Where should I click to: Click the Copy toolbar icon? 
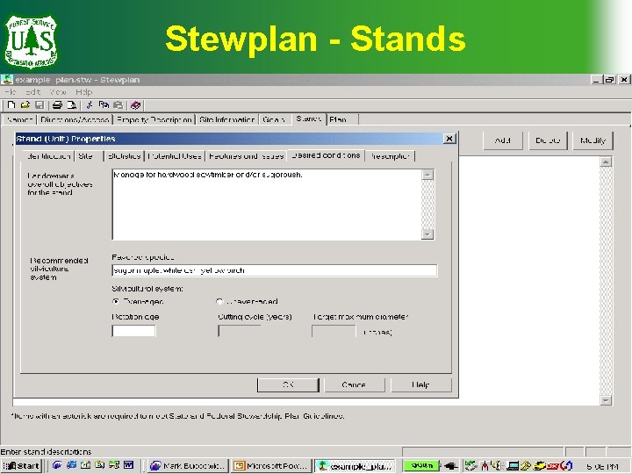coord(104,105)
